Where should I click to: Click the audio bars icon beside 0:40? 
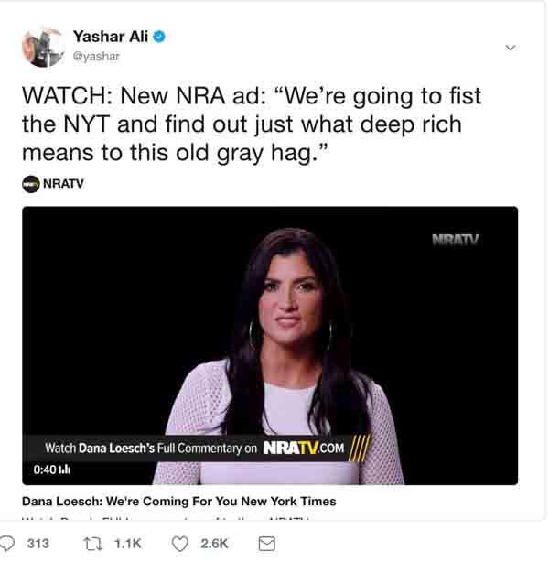[64, 470]
